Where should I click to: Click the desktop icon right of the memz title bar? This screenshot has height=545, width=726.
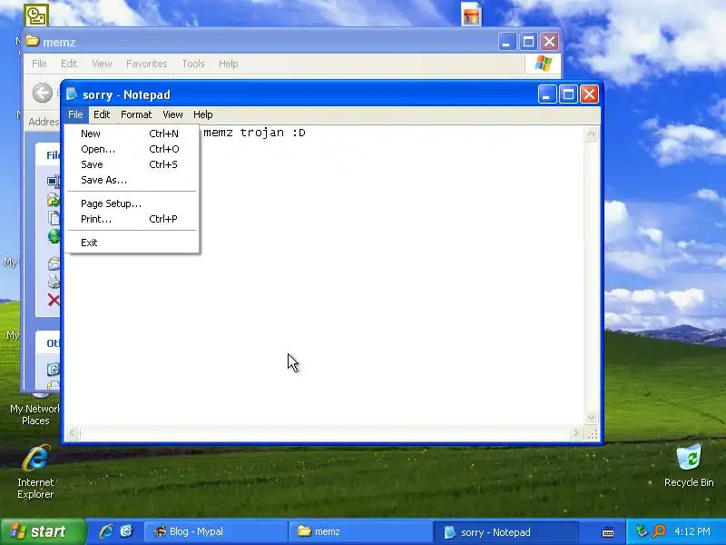click(x=471, y=14)
